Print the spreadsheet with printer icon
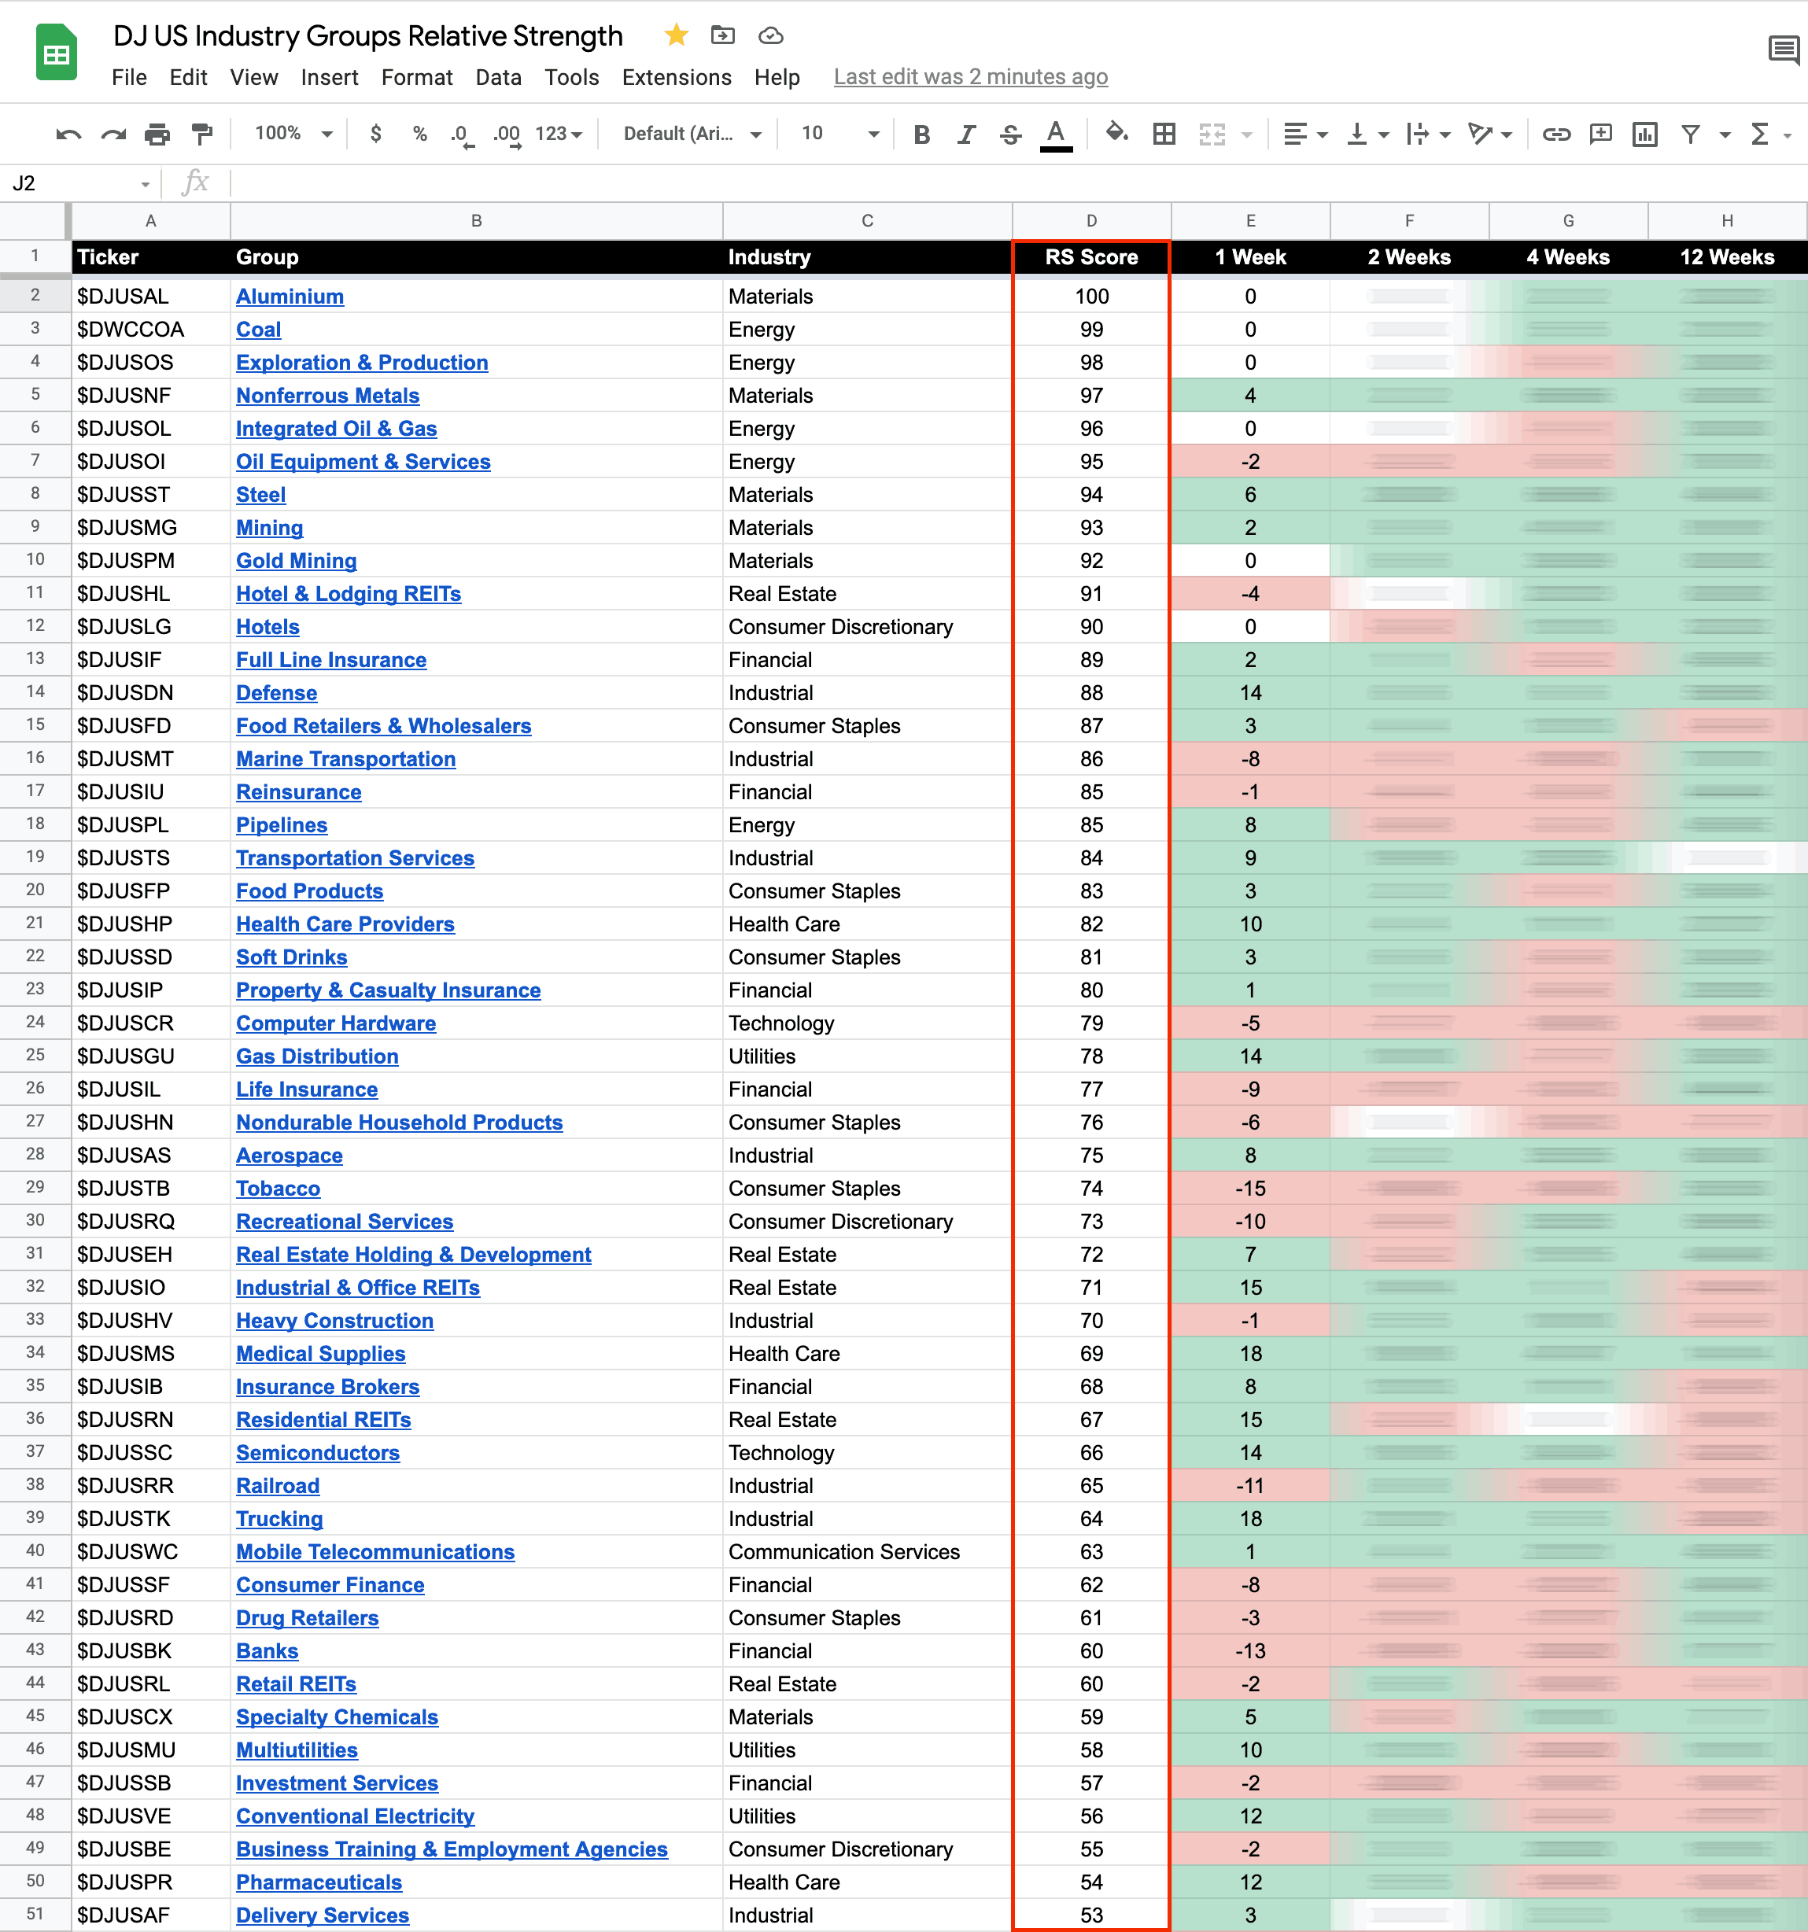 [x=157, y=134]
